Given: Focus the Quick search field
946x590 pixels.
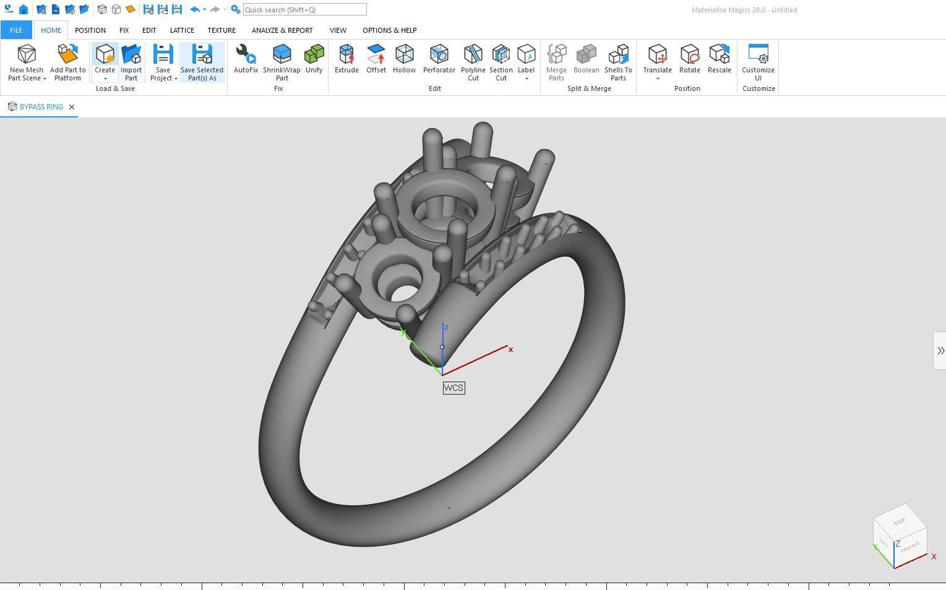Looking at the screenshot, I should point(305,9).
